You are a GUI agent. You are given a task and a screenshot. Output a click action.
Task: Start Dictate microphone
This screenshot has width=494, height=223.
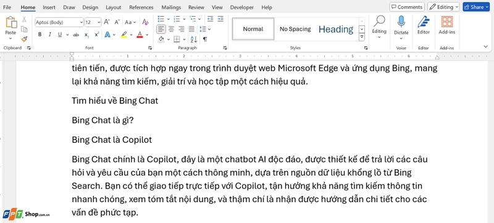click(x=401, y=22)
